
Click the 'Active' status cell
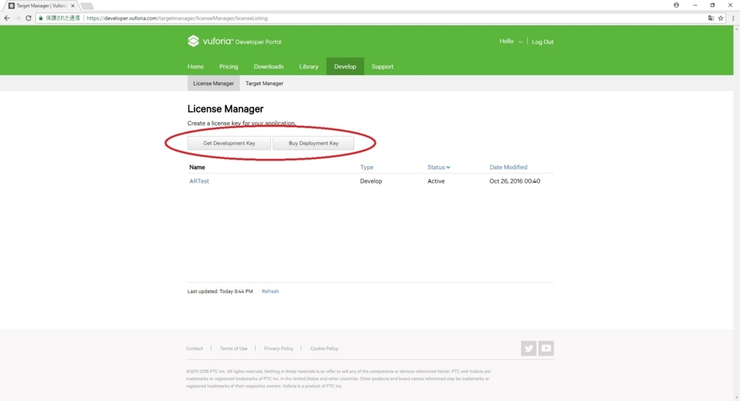(436, 181)
